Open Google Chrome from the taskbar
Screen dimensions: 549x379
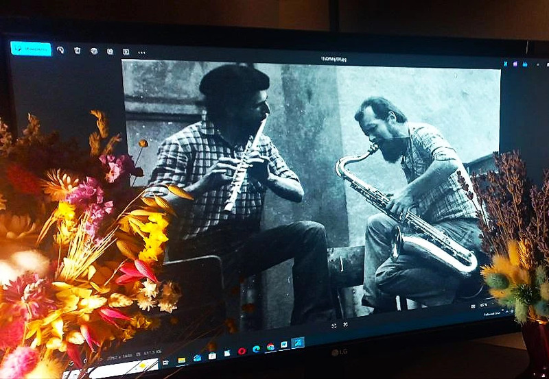270,347
